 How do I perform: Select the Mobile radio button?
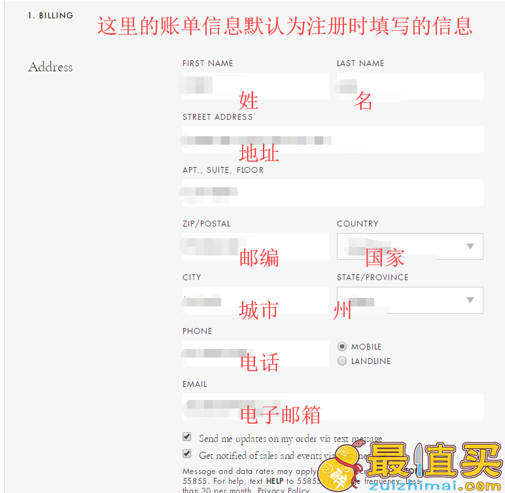click(x=342, y=346)
